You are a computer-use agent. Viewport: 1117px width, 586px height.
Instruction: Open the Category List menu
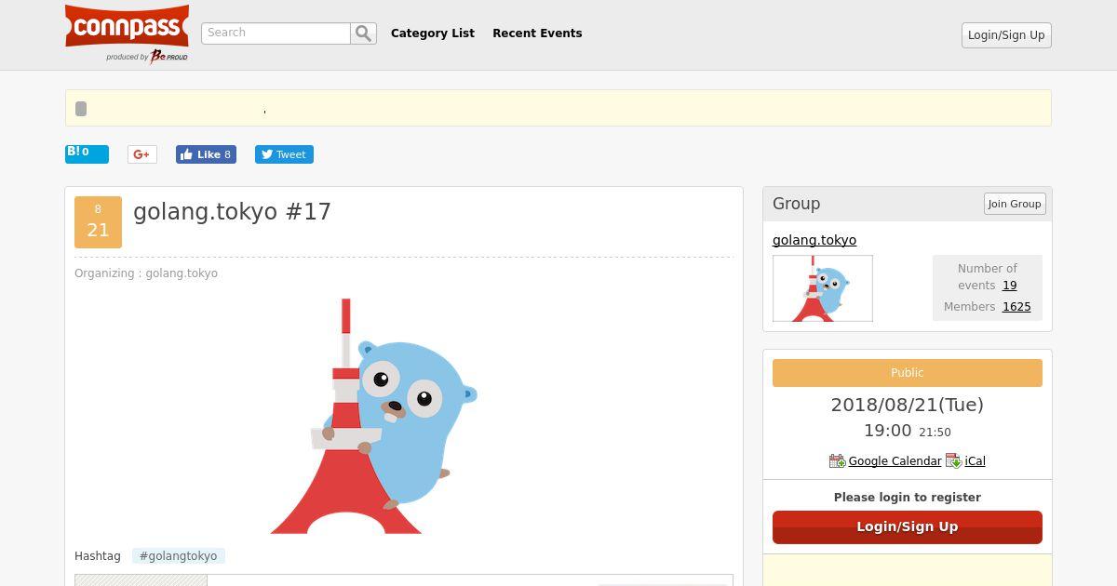point(433,33)
